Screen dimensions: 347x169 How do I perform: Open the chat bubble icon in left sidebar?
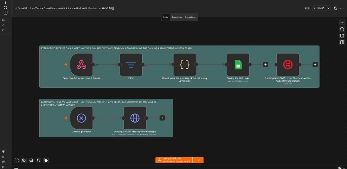coord(3,30)
